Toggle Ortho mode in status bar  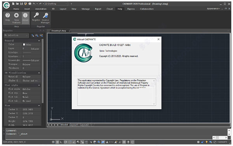coord(61,142)
